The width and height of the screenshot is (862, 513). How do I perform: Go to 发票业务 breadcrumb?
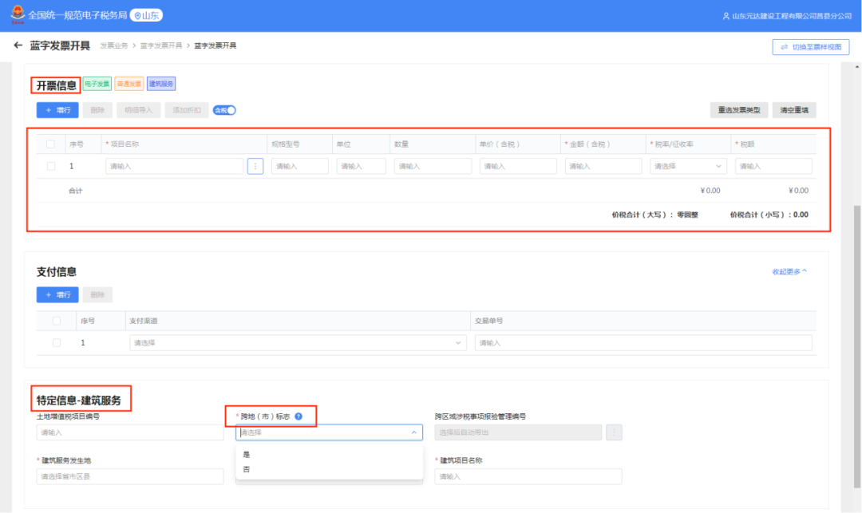(x=114, y=45)
